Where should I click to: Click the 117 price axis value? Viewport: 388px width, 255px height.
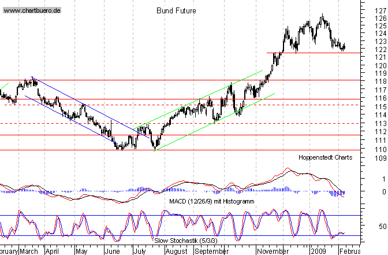pyautogui.click(x=380, y=90)
